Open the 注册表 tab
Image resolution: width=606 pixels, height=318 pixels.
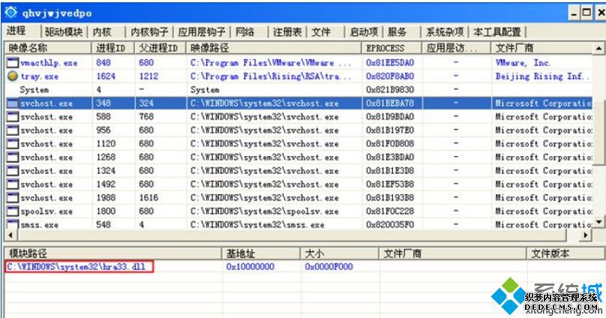(x=287, y=31)
